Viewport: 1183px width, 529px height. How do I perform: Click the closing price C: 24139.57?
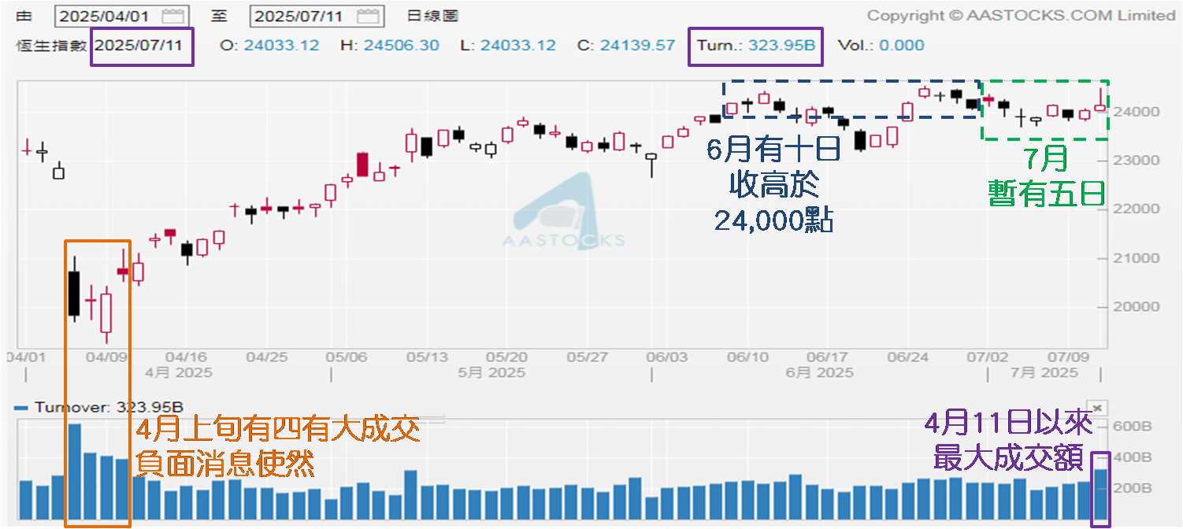[x=626, y=45]
